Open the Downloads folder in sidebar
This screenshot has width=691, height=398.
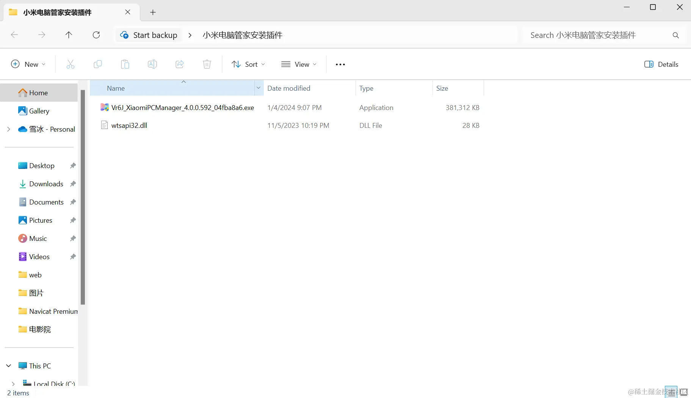tap(46, 184)
